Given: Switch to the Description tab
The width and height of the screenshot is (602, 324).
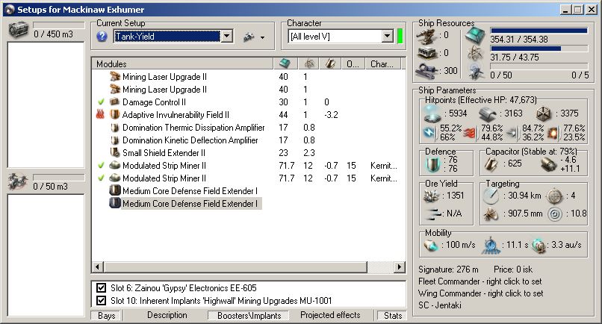Looking at the screenshot, I should 167,315.
